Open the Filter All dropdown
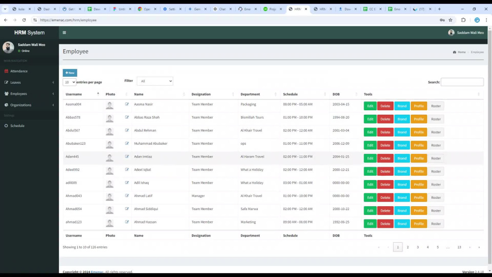This screenshot has height=277, width=492. coord(155,81)
